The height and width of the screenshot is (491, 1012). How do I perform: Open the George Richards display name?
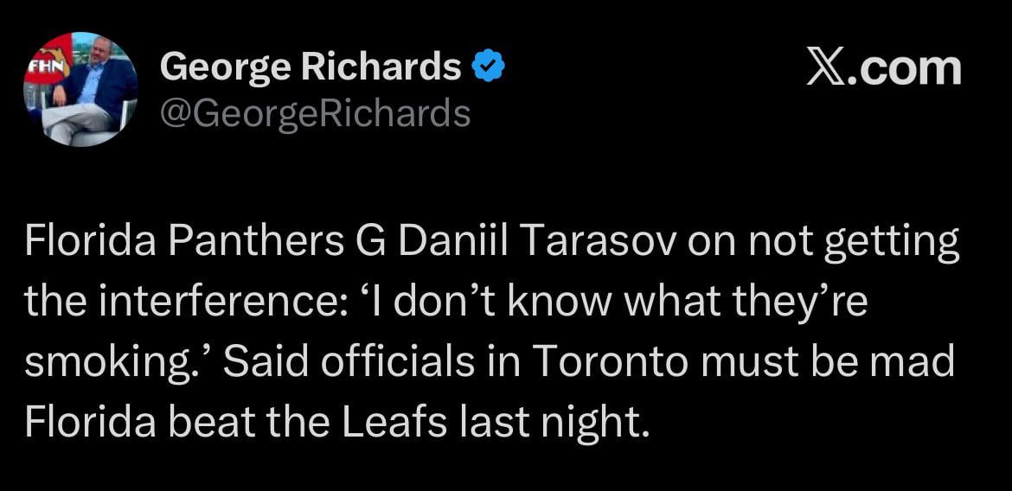[x=311, y=67]
